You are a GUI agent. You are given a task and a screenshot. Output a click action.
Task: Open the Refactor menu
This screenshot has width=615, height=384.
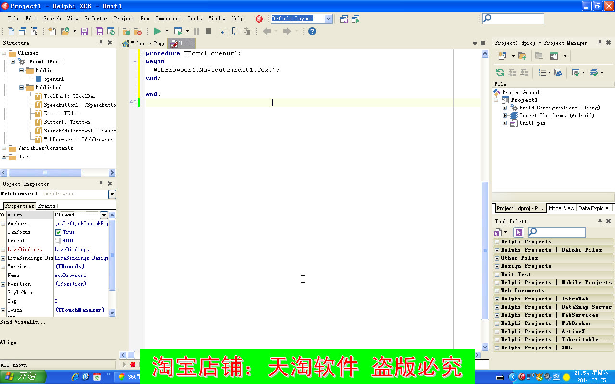[x=96, y=18]
